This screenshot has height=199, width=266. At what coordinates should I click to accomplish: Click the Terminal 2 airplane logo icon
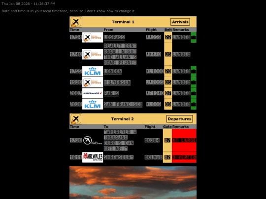coord(76,119)
